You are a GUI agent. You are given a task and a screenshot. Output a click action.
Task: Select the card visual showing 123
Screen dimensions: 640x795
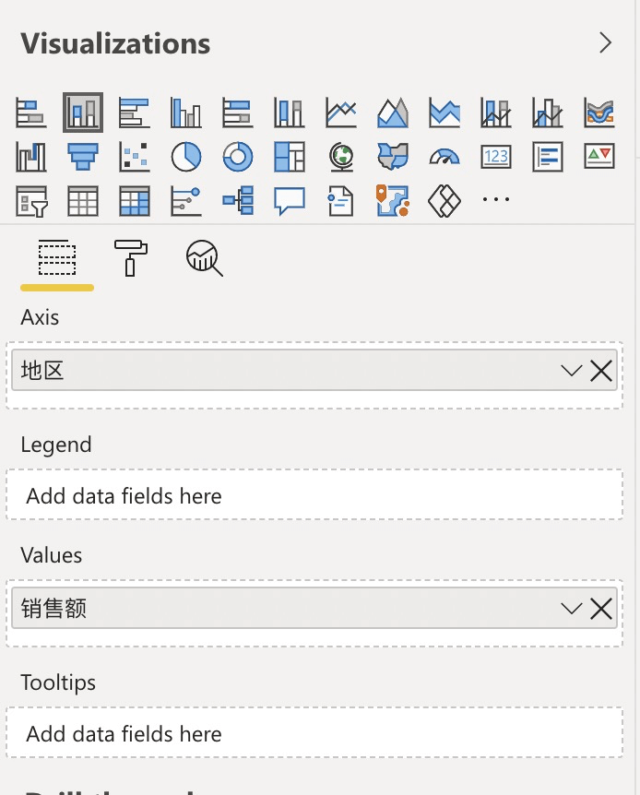[x=495, y=157]
